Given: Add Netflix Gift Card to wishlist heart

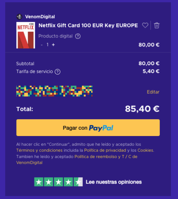Looking at the screenshot, I should pos(145,25).
